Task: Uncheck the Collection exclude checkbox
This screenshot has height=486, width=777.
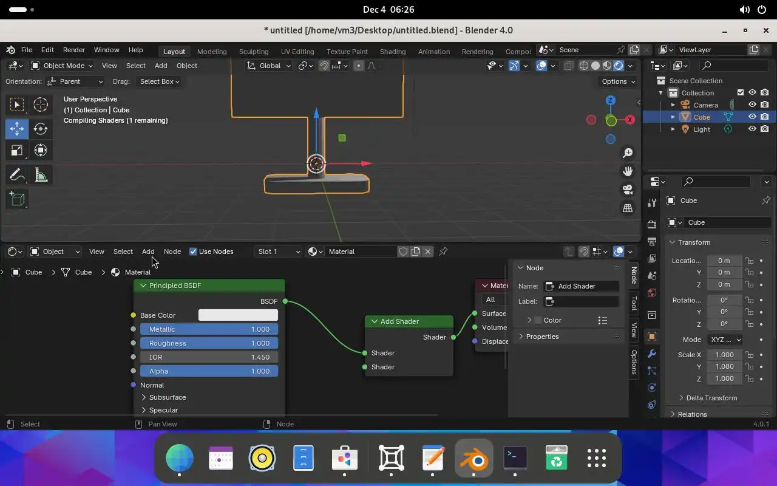Action: pyautogui.click(x=740, y=92)
